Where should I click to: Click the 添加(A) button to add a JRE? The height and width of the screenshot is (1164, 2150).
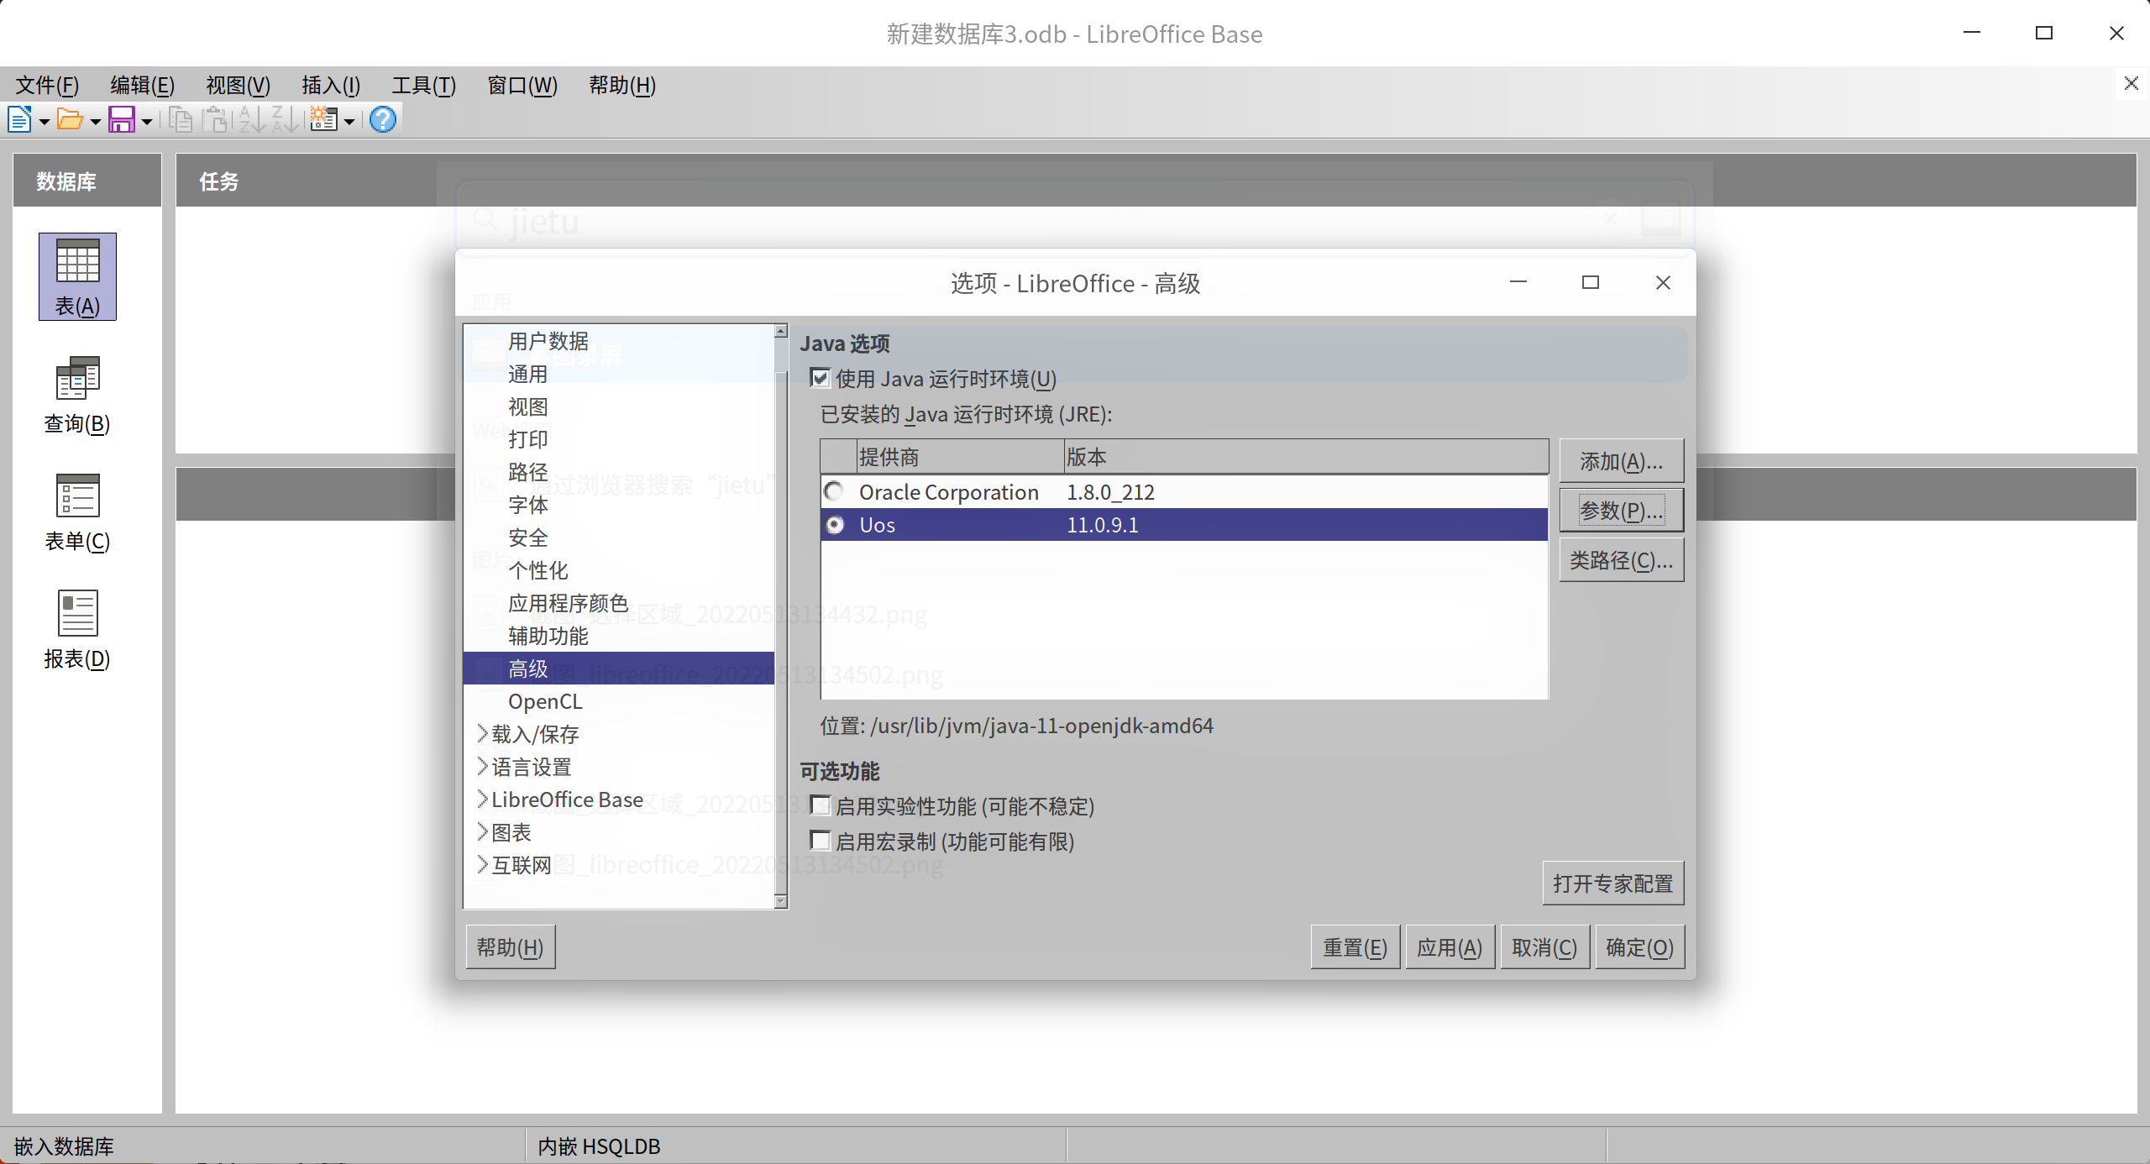[x=1621, y=460]
